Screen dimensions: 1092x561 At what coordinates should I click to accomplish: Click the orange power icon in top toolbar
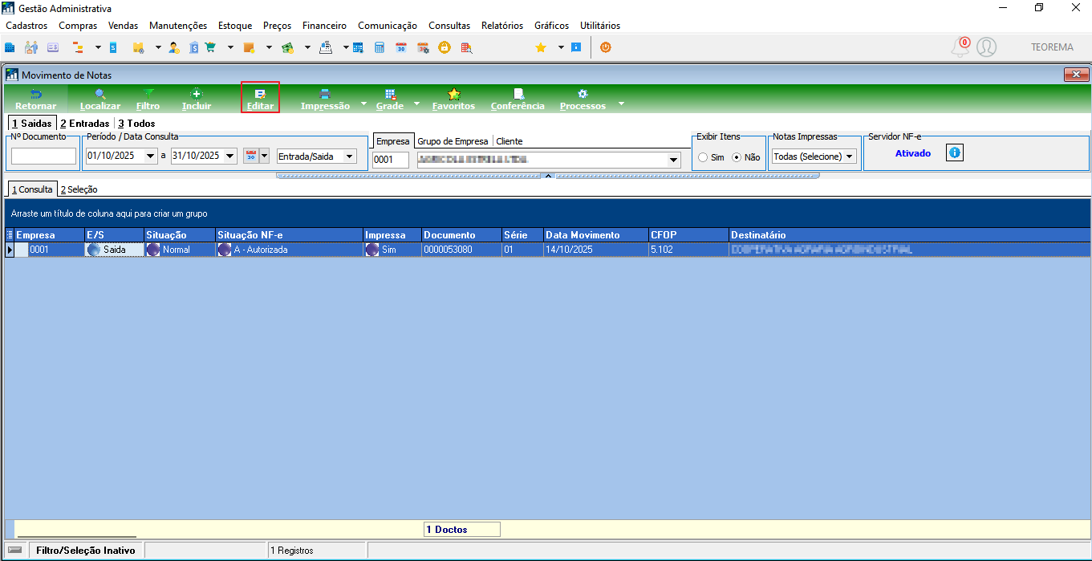[x=605, y=47]
